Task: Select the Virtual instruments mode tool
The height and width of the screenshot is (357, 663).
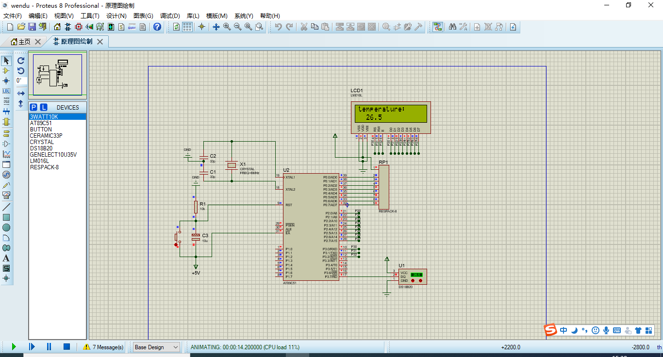Action: tap(6, 195)
